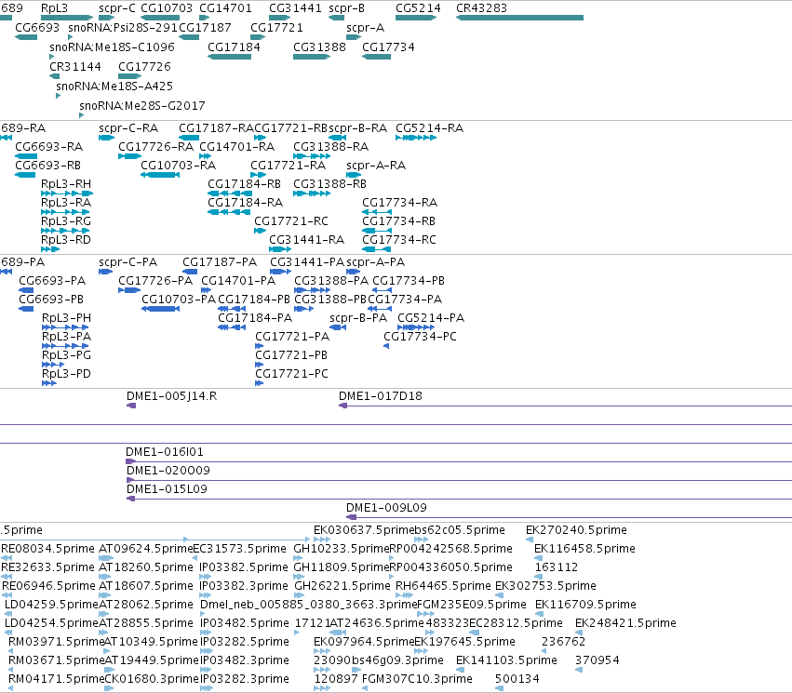
Task: Select EST EC31573.5prime
Action: tap(240, 549)
